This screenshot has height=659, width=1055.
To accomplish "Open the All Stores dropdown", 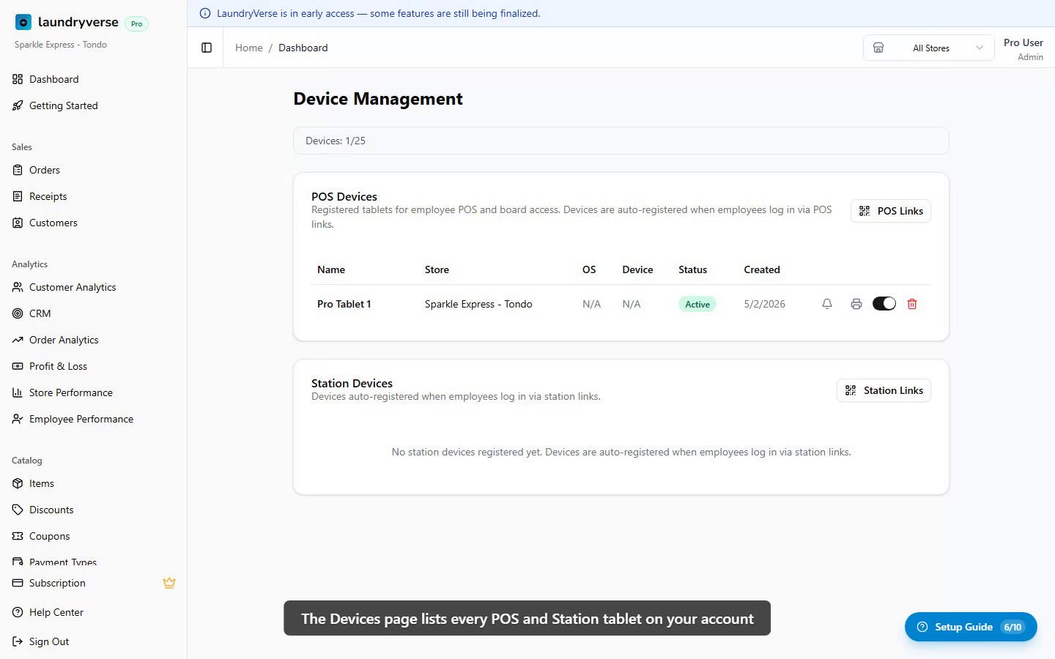I will point(928,48).
